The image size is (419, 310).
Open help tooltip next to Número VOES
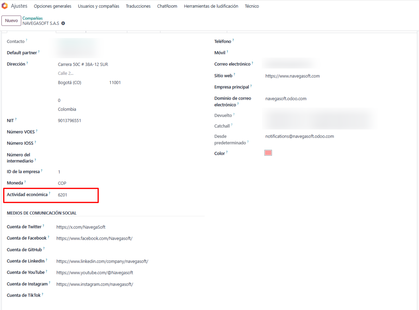click(x=37, y=131)
